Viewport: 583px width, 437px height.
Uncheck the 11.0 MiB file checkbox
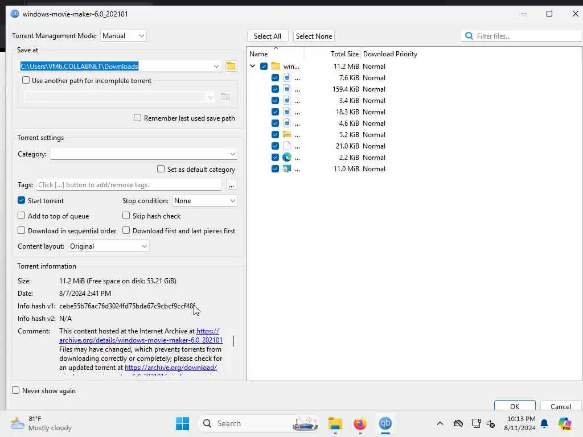pos(275,168)
